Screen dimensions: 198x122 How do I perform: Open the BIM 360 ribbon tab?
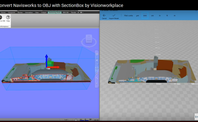click(x=66, y=12)
